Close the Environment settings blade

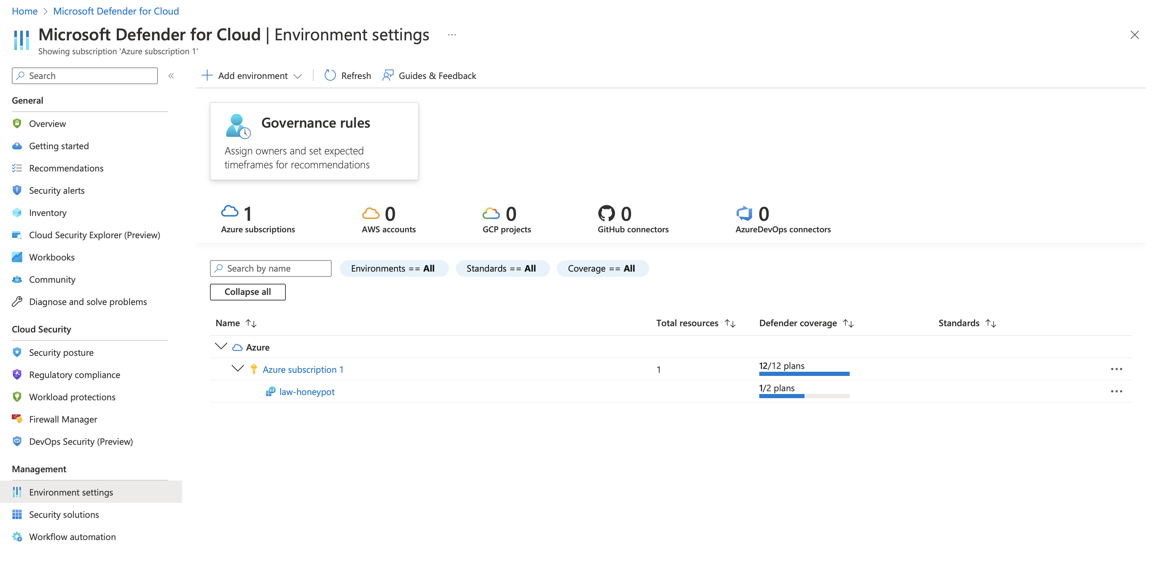tap(1134, 34)
